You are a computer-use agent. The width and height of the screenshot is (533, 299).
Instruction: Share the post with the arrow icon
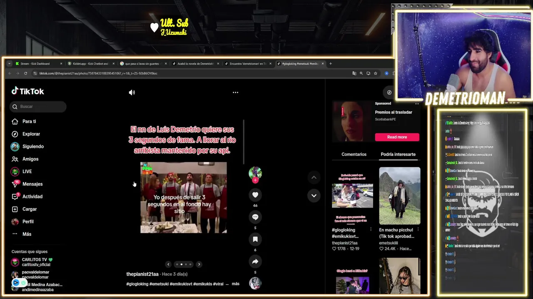(x=255, y=261)
